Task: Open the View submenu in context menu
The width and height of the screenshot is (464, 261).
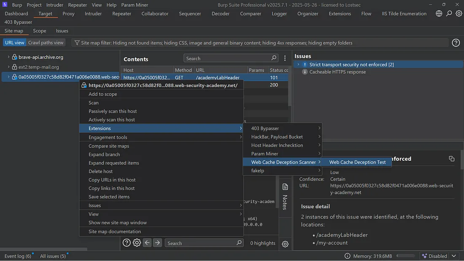Action: [161, 214]
